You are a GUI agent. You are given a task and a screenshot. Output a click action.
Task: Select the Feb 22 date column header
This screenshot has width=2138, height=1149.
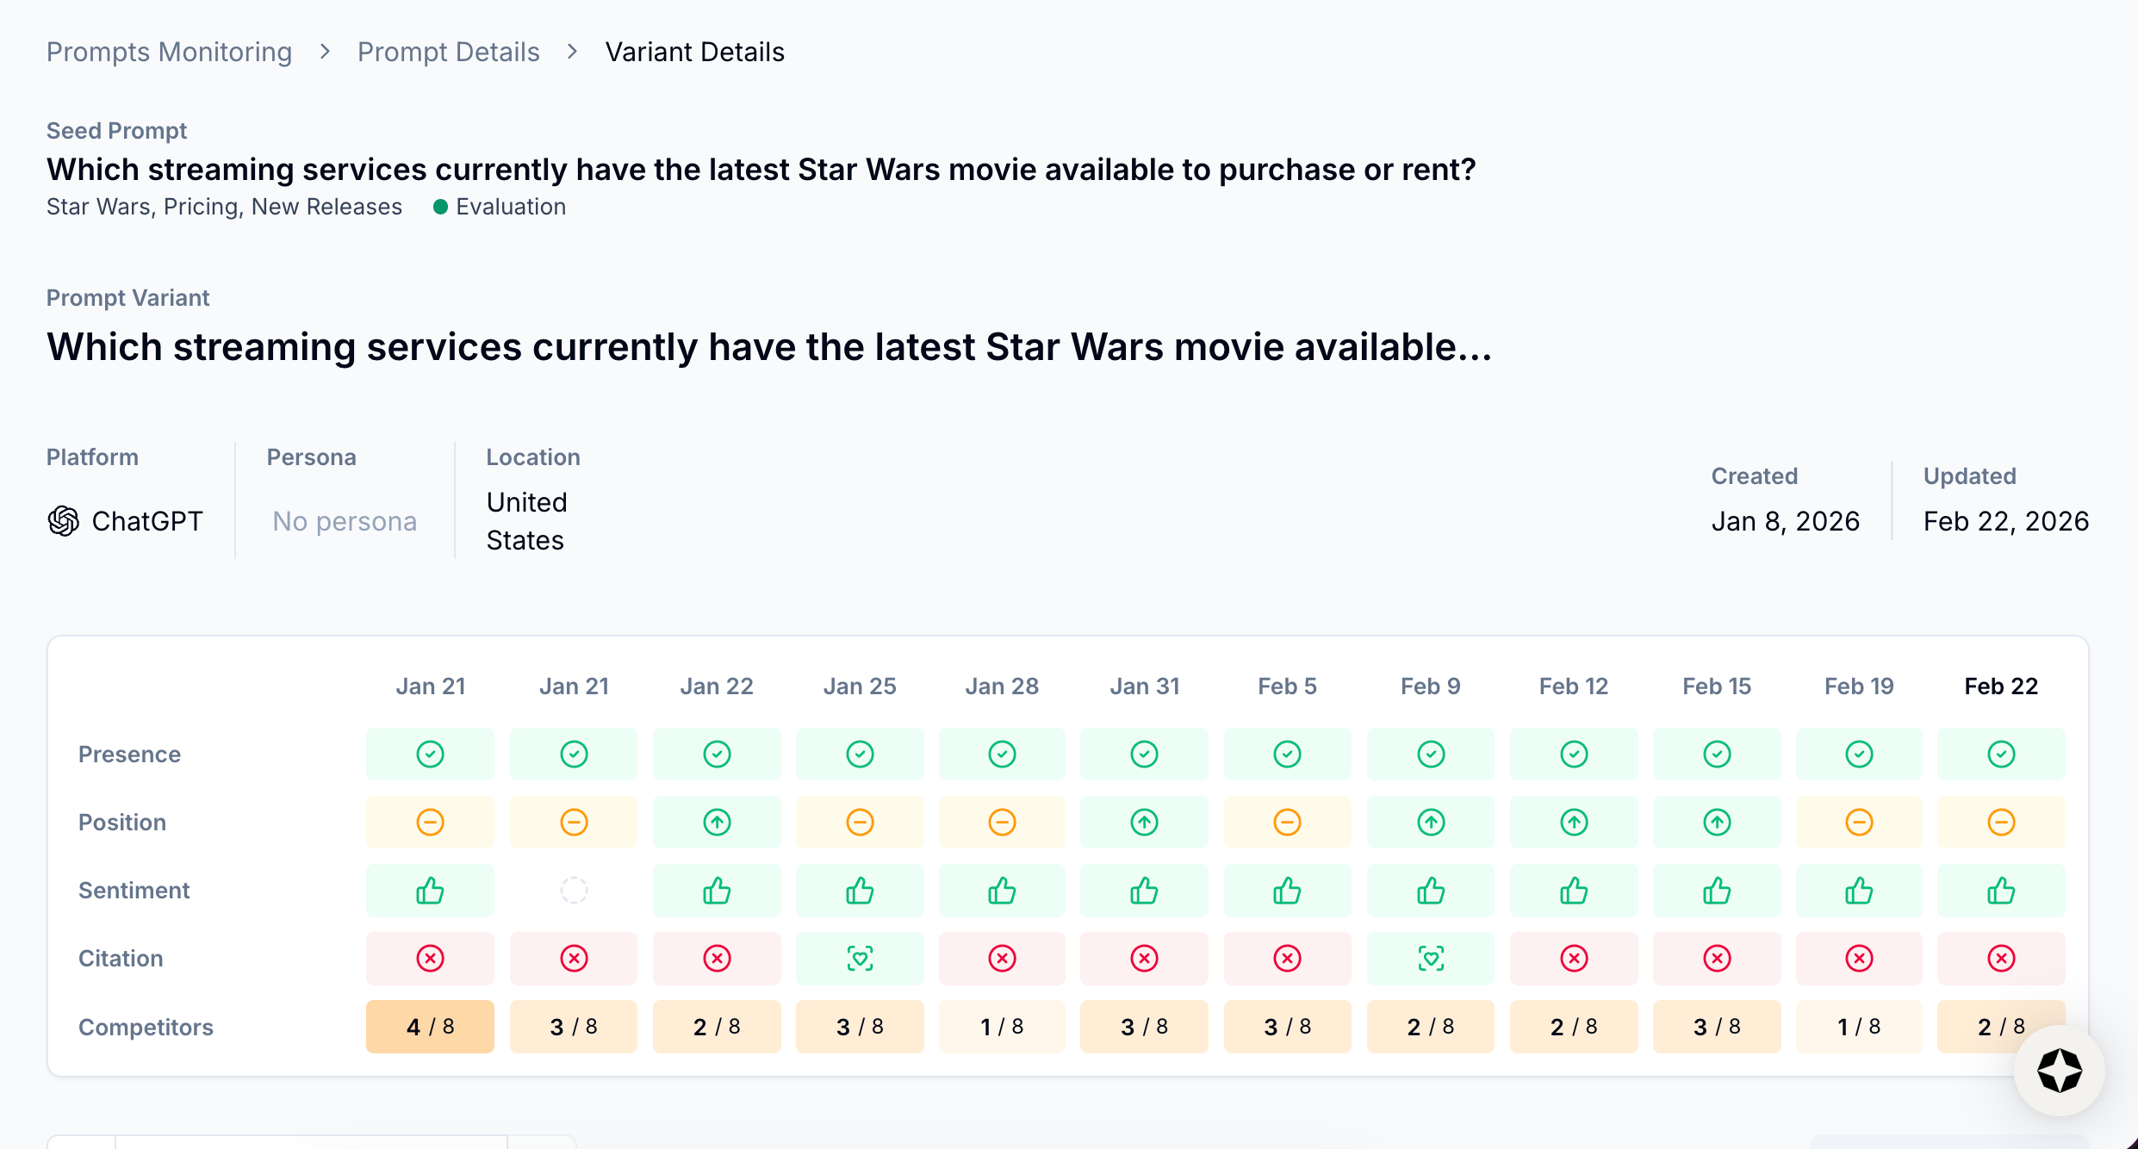tap(2000, 686)
